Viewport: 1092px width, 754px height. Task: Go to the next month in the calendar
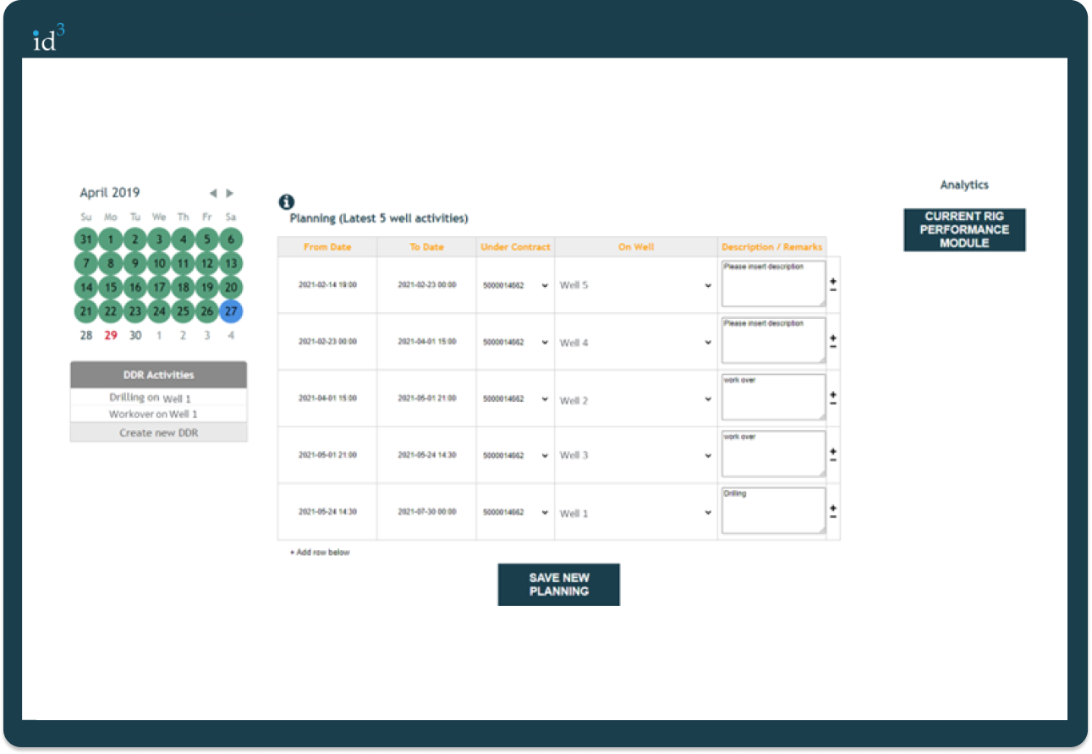click(229, 194)
